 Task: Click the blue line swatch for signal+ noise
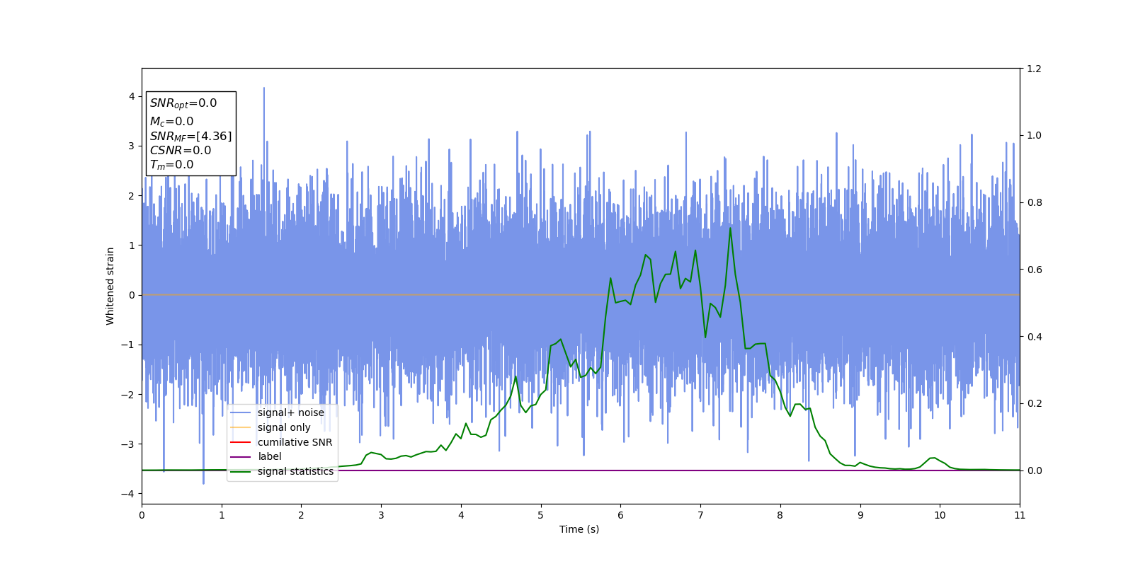[x=241, y=412]
